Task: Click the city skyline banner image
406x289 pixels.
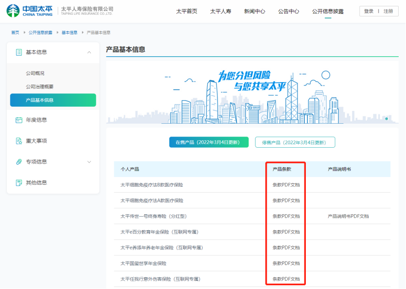Action: click(252, 93)
